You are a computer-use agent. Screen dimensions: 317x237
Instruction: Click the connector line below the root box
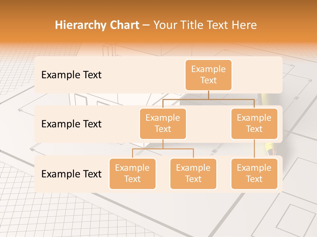coord(208,95)
